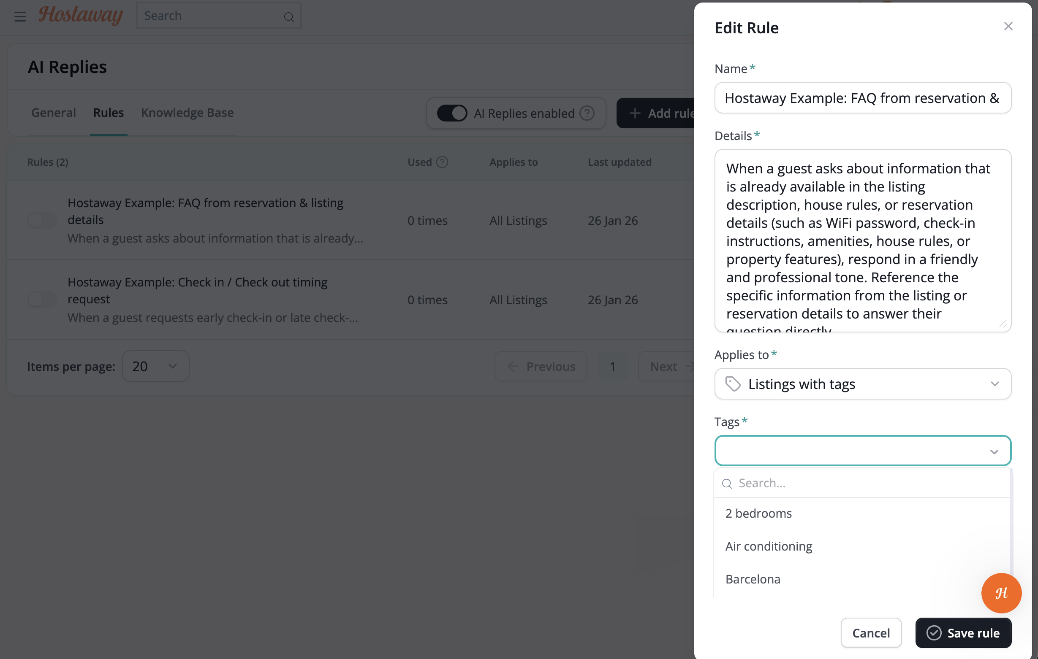Screen dimensions: 1038x659
Task: Click the Applies to column header
Action: (514, 162)
